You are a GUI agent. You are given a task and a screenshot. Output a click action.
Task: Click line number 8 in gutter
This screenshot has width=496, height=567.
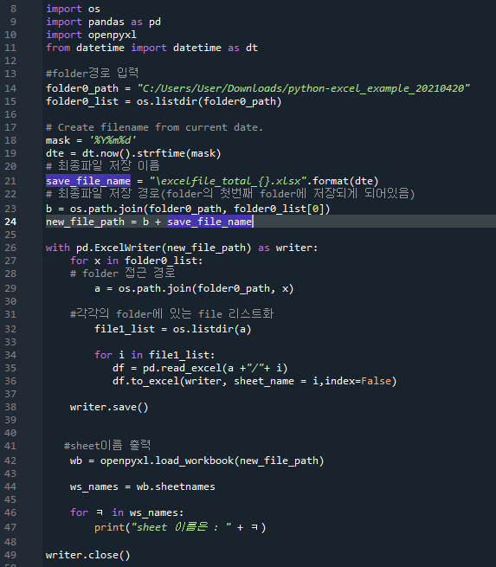[13, 9]
